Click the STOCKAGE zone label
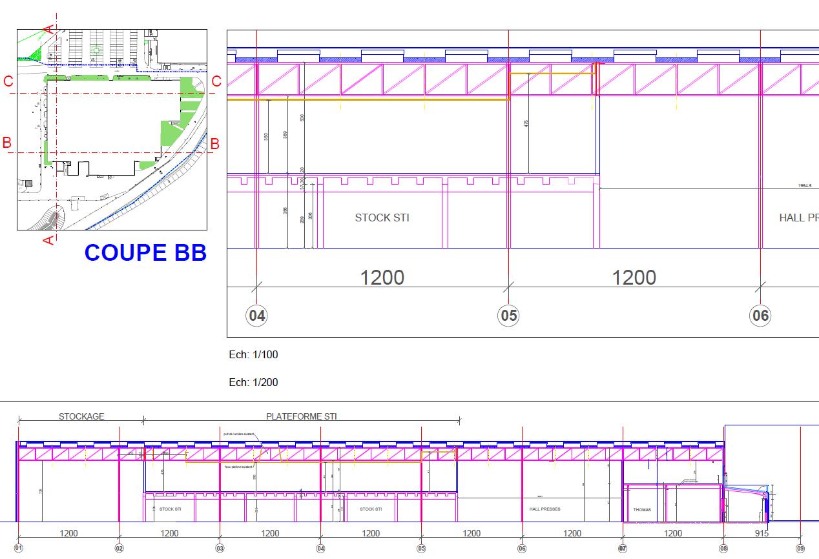The width and height of the screenshot is (819, 559). (x=81, y=416)
